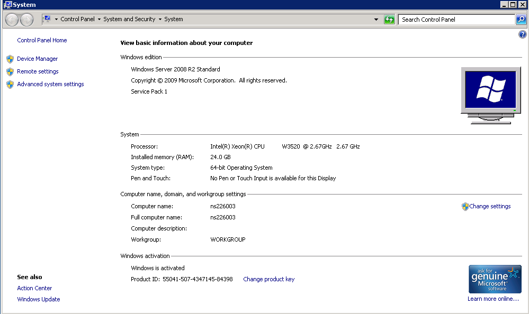Viewport: 529px width, 314px height.
Task: Click the Change product key link
Action: click(269, 279)
